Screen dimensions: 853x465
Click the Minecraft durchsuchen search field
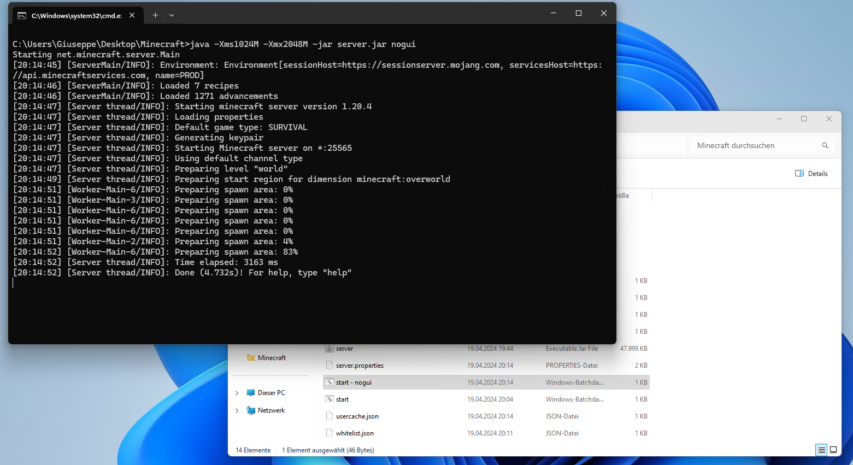[763, 145]
